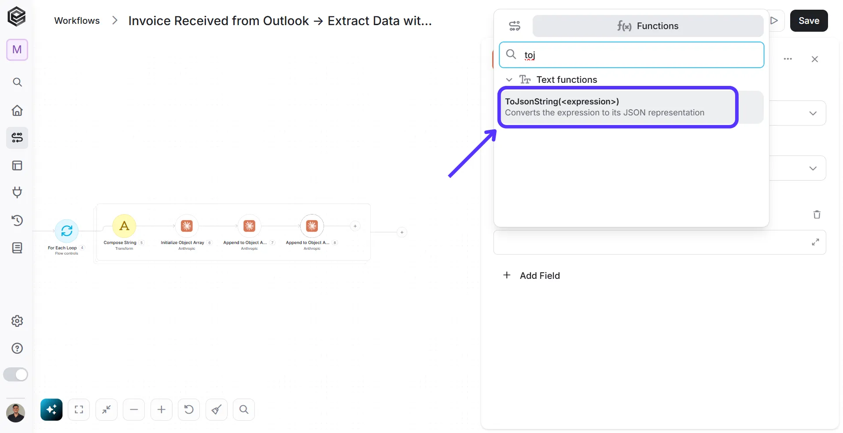The height and width of the screenshot is (433, 843).
Task: Add a step after the loop
Action: [402, 232]
